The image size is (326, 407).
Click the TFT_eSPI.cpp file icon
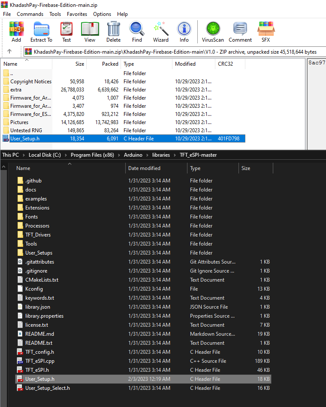(x=20, y=361)
